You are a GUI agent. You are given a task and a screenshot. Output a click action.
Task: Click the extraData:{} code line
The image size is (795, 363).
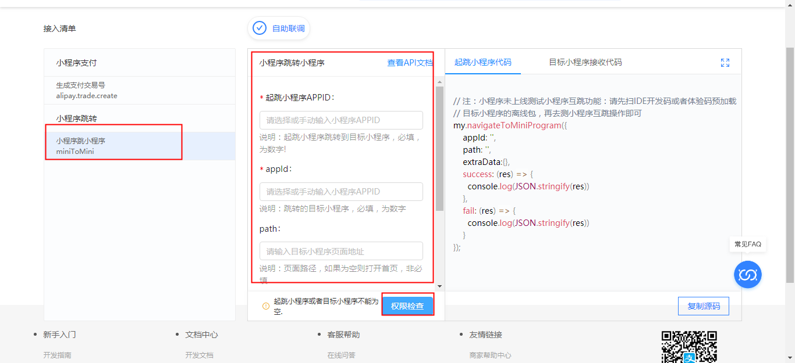(486, 162)
